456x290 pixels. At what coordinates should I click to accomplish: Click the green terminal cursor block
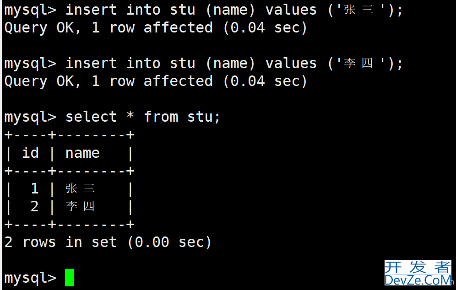coord(69,278)
